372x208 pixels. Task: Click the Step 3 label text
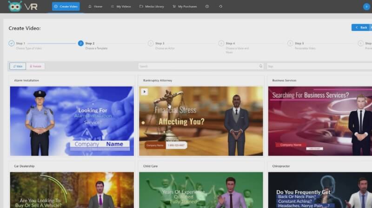point(159,43)
